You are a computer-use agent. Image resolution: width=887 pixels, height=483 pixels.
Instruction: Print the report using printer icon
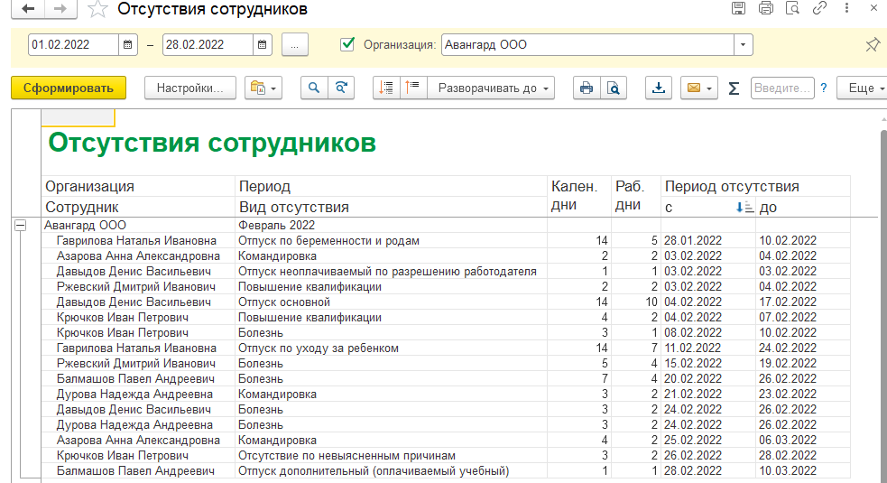click(587, 88)
